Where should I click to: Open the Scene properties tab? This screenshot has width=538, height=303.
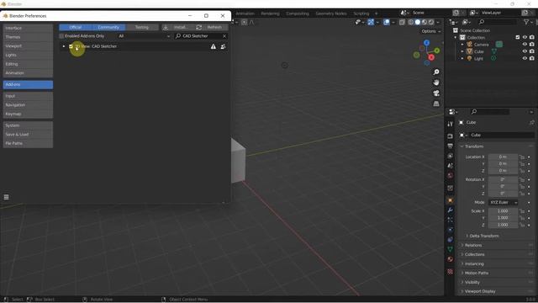tap(451, 166)
